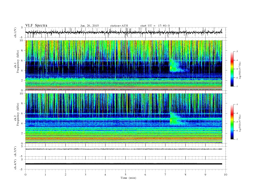The width and height of the screenshot is (254, 196).
Task: Click the "2" kHz tick on ch.2 spectrogram
Action: coord(22,134)
